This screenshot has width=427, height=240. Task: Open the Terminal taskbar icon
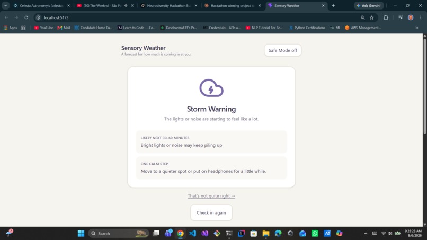pyautogui.click(x=229, y=234)
